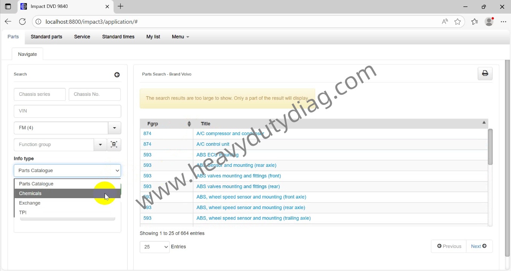Click the VIN input field
Viewport: 511px width, 271px height.
pos(67,111)
